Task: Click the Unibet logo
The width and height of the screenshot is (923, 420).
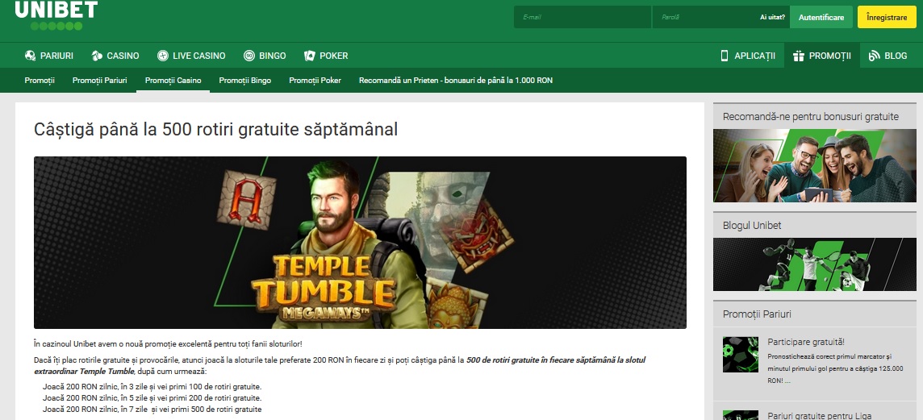Action: [x=56, y=15]
